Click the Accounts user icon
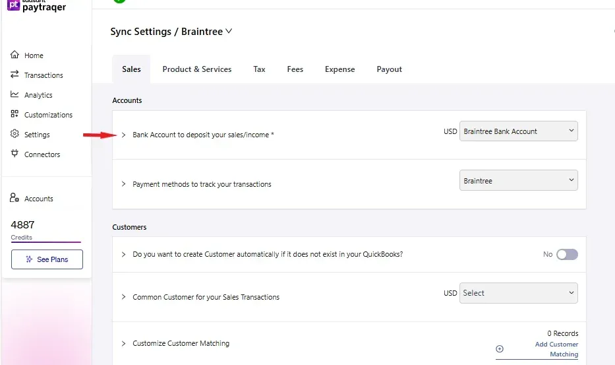 [x=15, y=197]
